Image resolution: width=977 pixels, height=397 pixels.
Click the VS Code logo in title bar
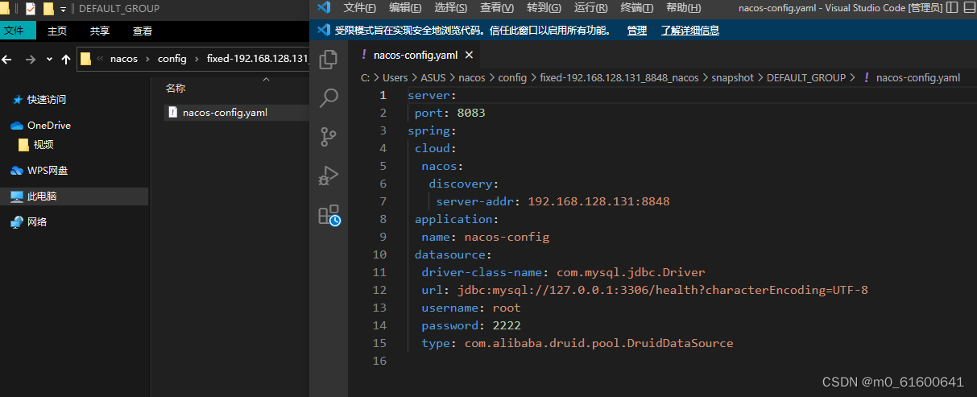coord(324,8)
